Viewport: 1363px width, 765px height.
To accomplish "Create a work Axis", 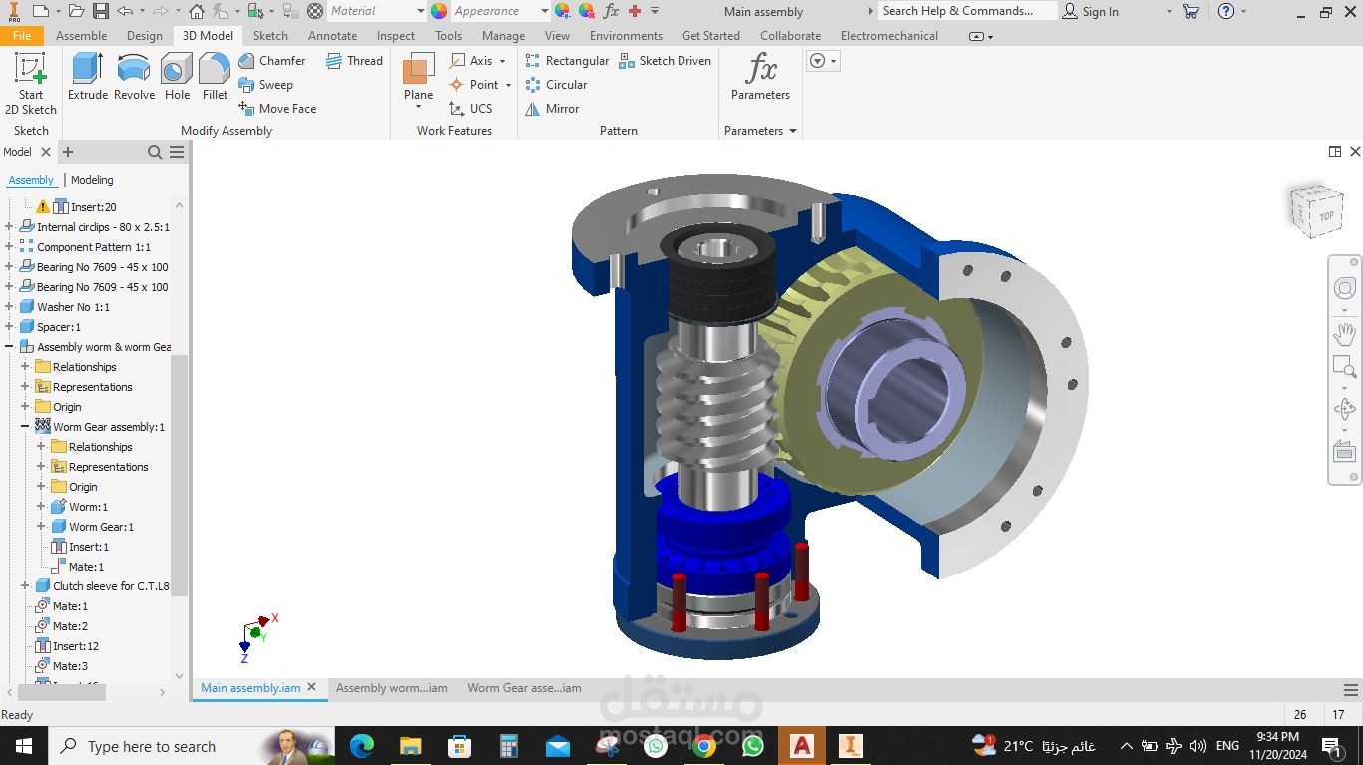I will pyautogui.click(x=471, y=61).
